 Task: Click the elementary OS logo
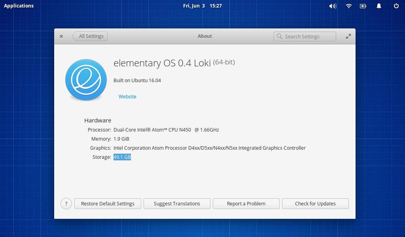click(86, 80)
